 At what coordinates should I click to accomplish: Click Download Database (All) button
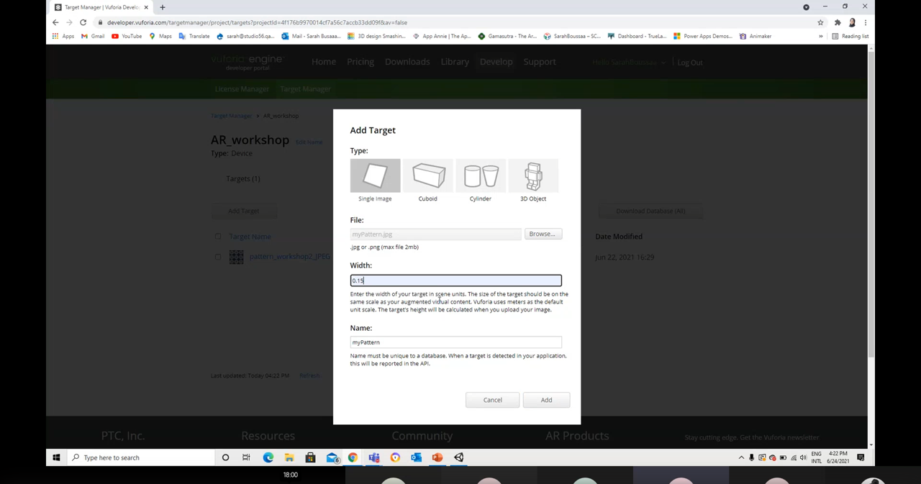(x=650, y=211)
